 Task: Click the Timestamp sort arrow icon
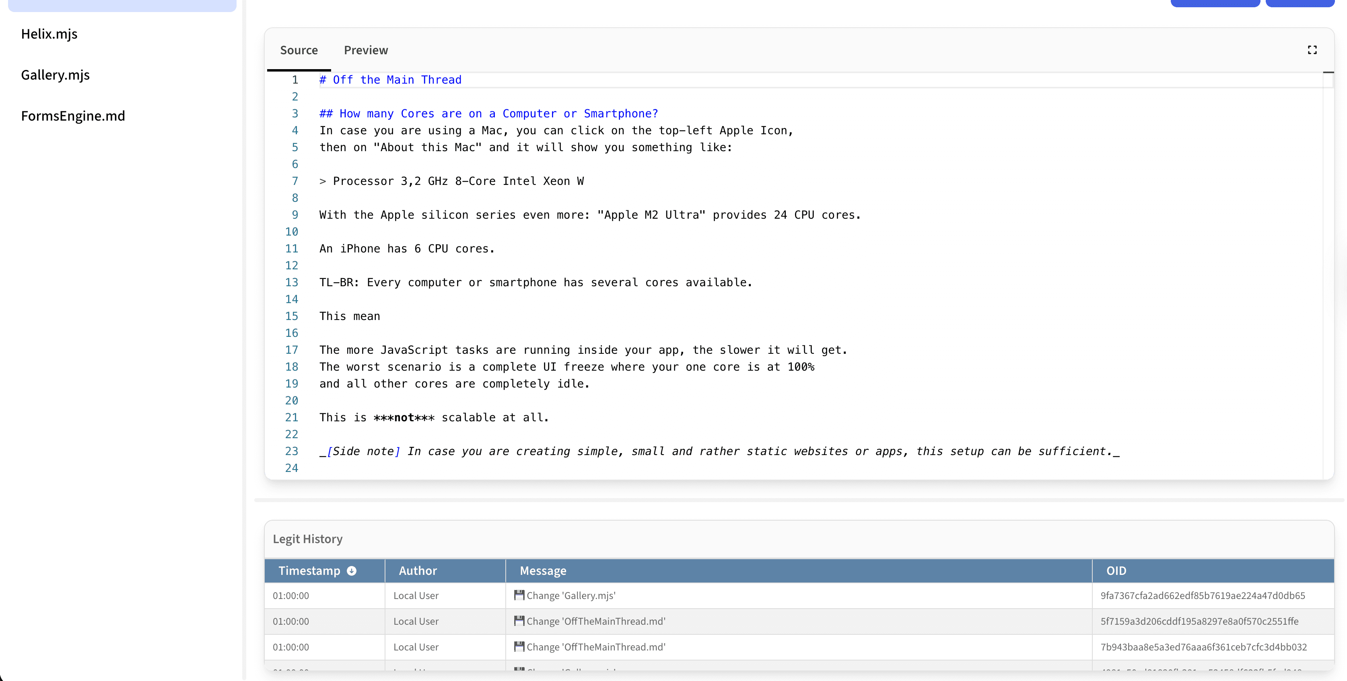(x=352, y=571)
